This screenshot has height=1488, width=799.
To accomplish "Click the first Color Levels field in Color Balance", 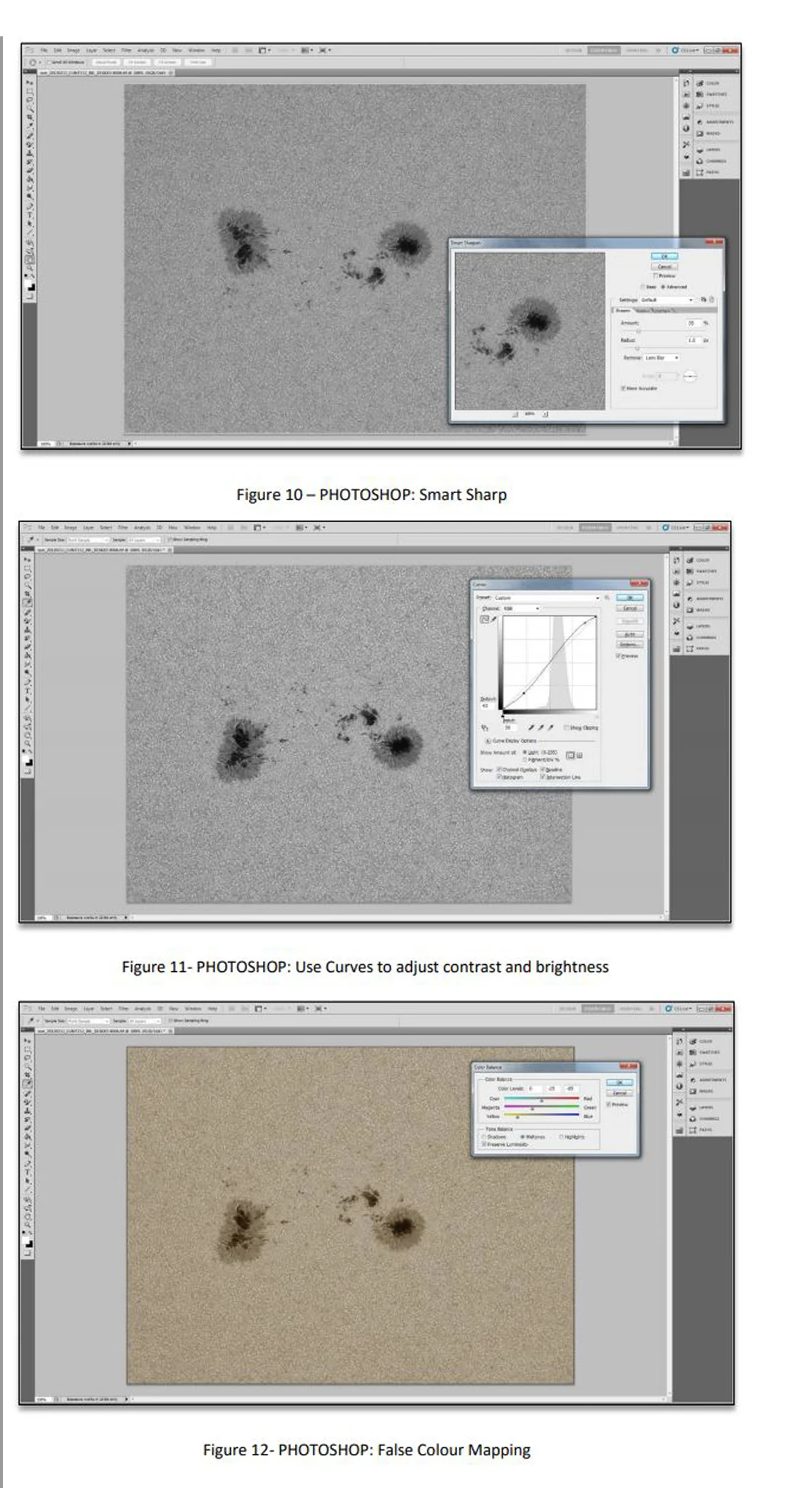I will [x=534, y=1089].
